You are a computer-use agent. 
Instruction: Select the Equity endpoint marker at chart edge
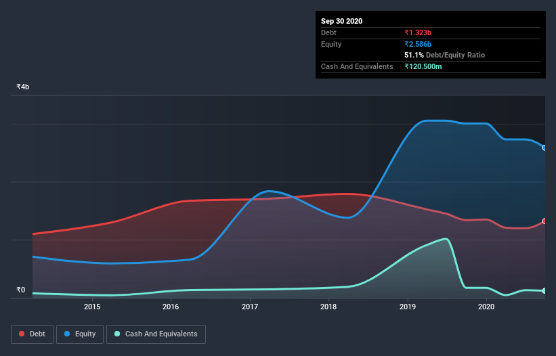[x=544, y=148]
